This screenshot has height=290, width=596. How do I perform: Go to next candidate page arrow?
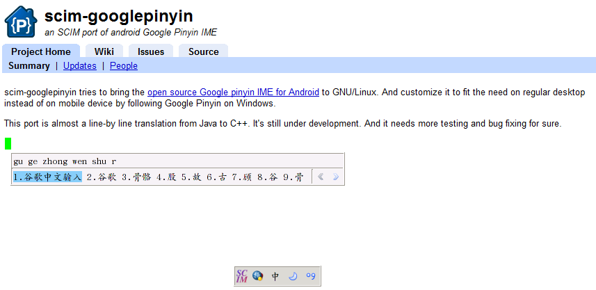tap(336, 177)
